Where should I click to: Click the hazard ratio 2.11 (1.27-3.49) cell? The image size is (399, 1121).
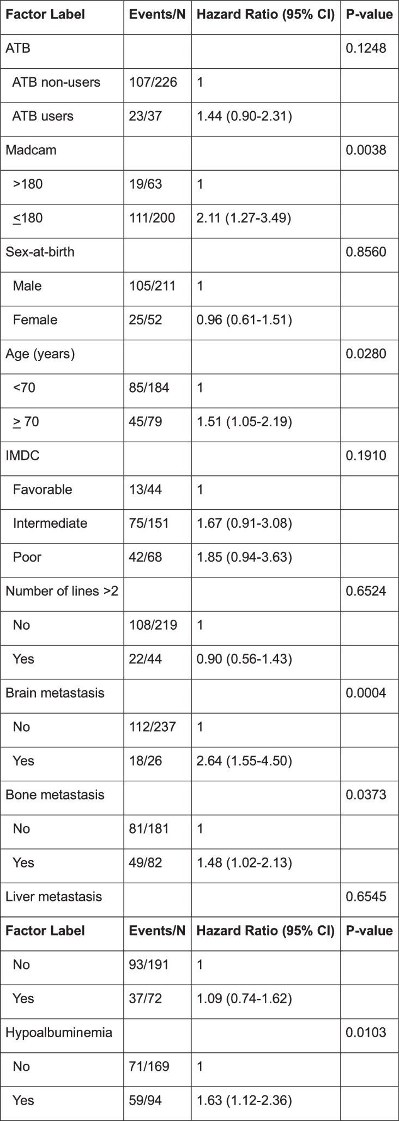click(244, 218)
